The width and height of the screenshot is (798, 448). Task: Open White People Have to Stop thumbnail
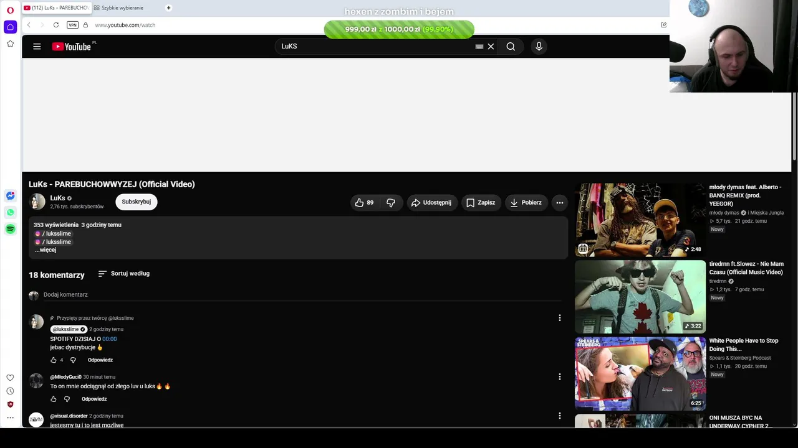coord(640,374)
